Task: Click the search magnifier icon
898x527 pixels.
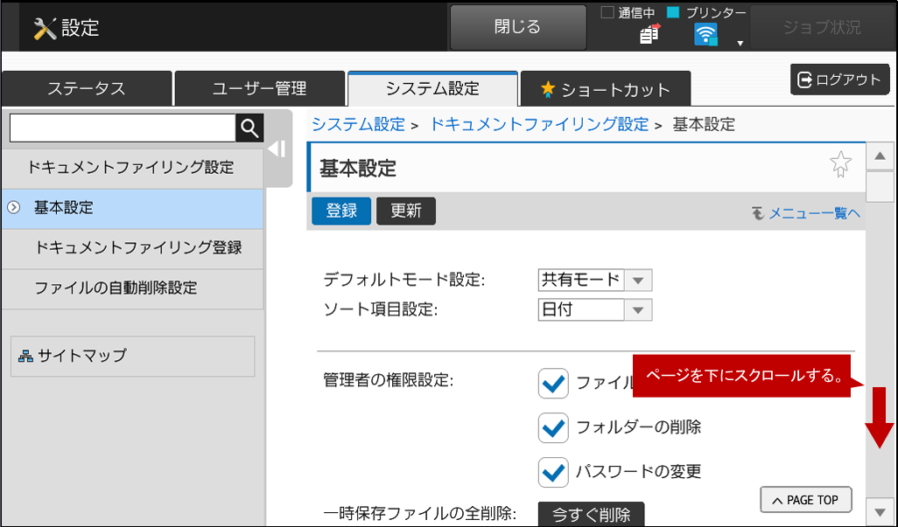Action: click(249, 128)
